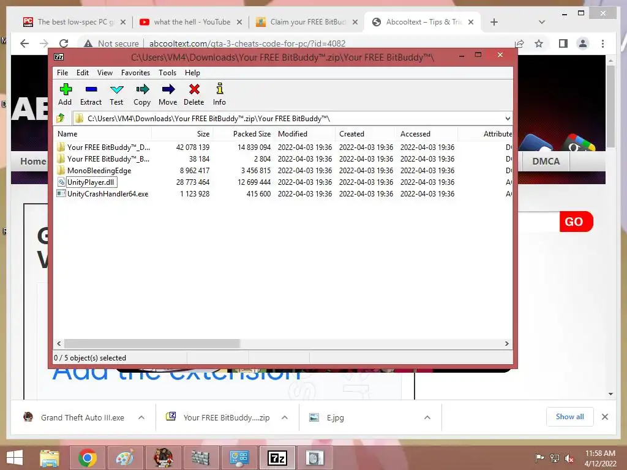Toggle Chrome side panel icon

pyautogui.click(x=563, y=43)
